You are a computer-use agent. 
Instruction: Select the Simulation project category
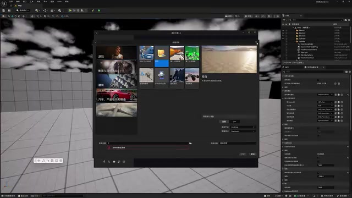(x=117, y=110)
